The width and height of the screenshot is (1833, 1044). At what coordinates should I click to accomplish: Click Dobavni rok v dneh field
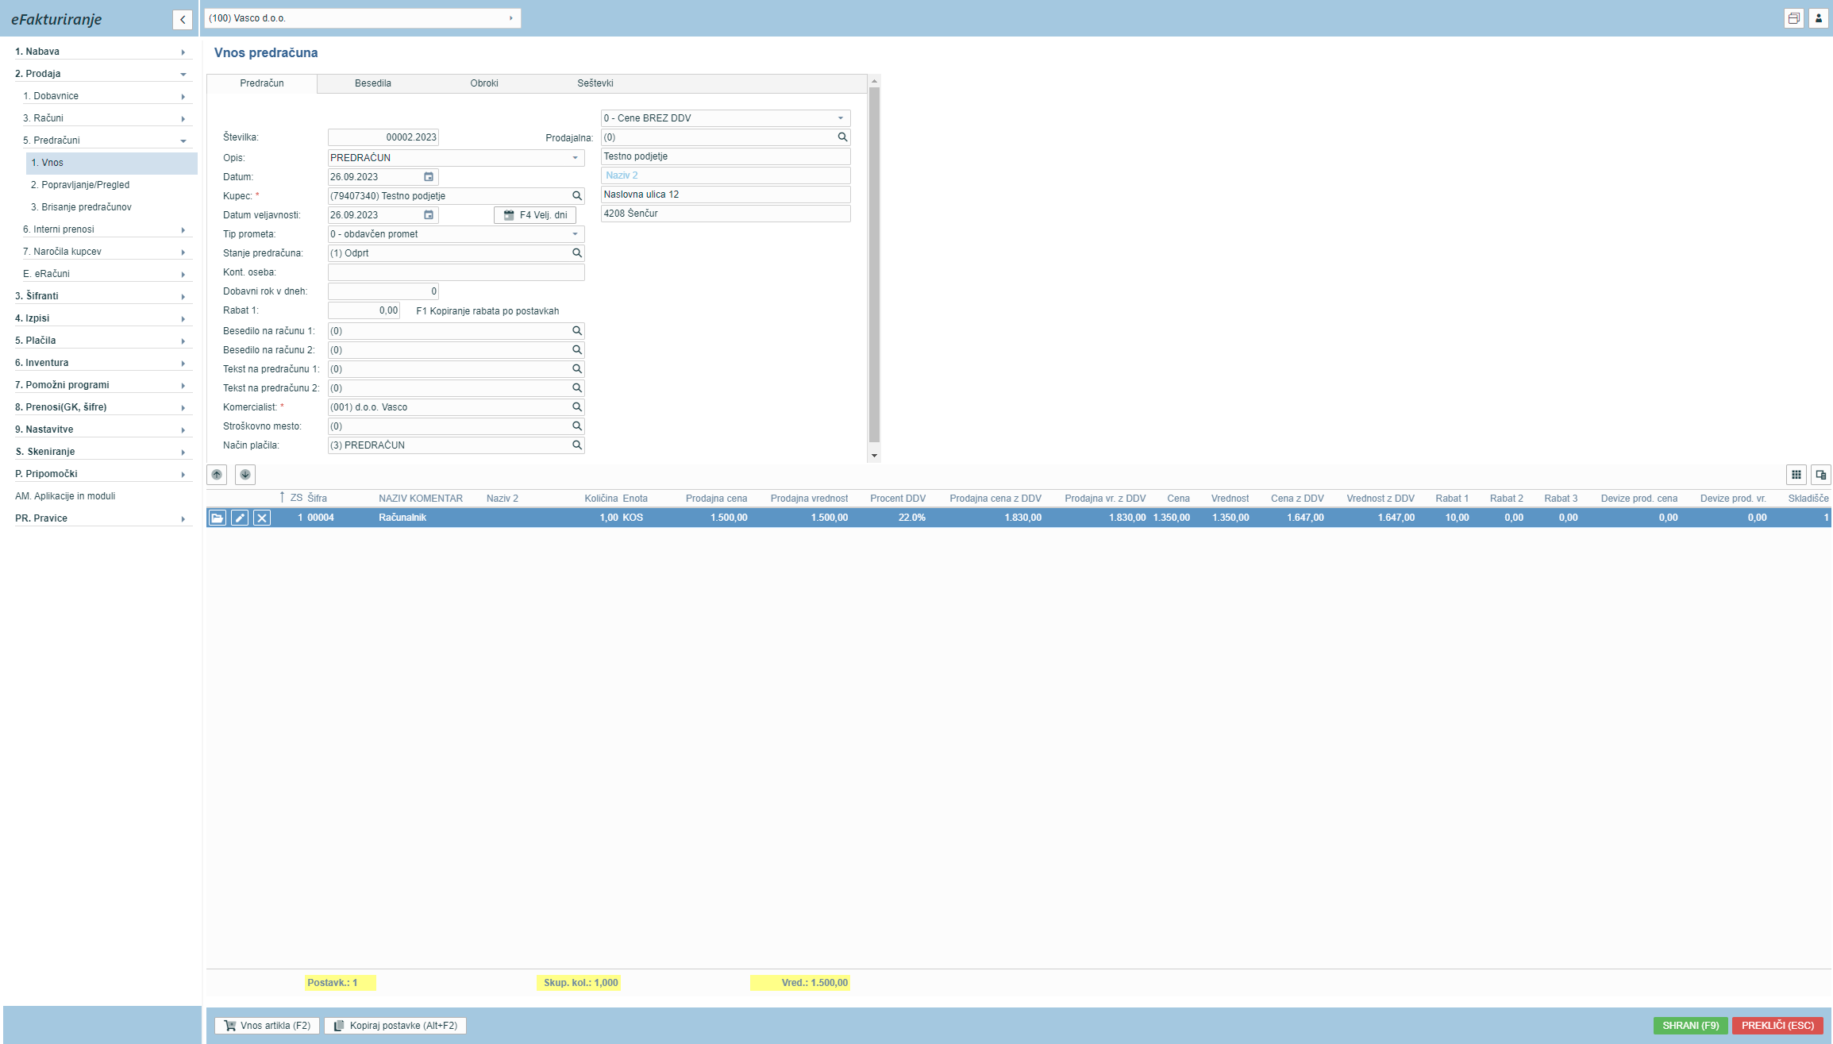(383, 291)
